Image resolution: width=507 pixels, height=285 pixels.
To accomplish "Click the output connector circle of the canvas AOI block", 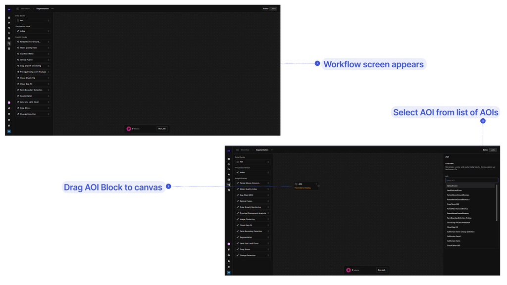I will pos(318,186).
